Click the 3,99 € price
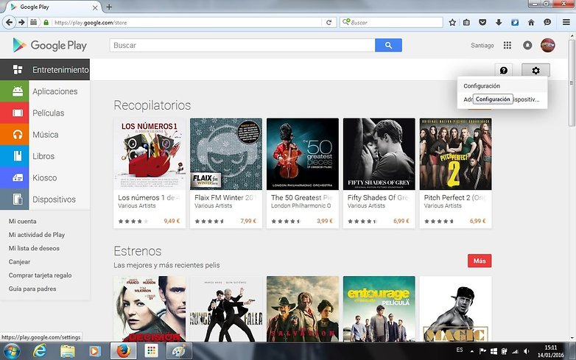This screenshot has height=360, width=576. (325, 221)
